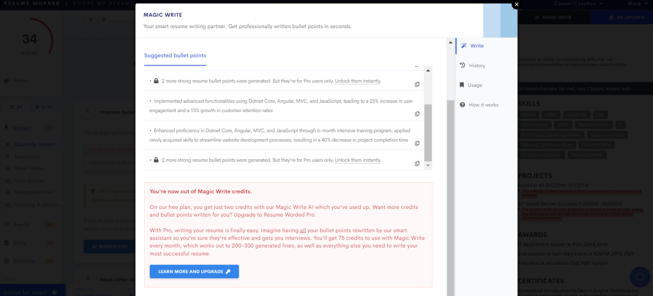Image resolution: width=653 pixels, height=296 pixels.
Task: Select the Suggested bullet points tab
Action: tap(175, 56)
